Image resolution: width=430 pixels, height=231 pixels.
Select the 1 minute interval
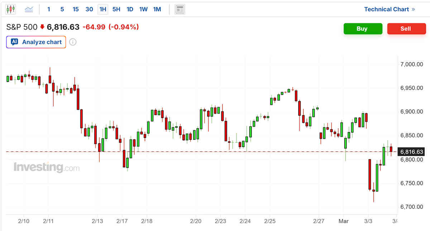49,9
